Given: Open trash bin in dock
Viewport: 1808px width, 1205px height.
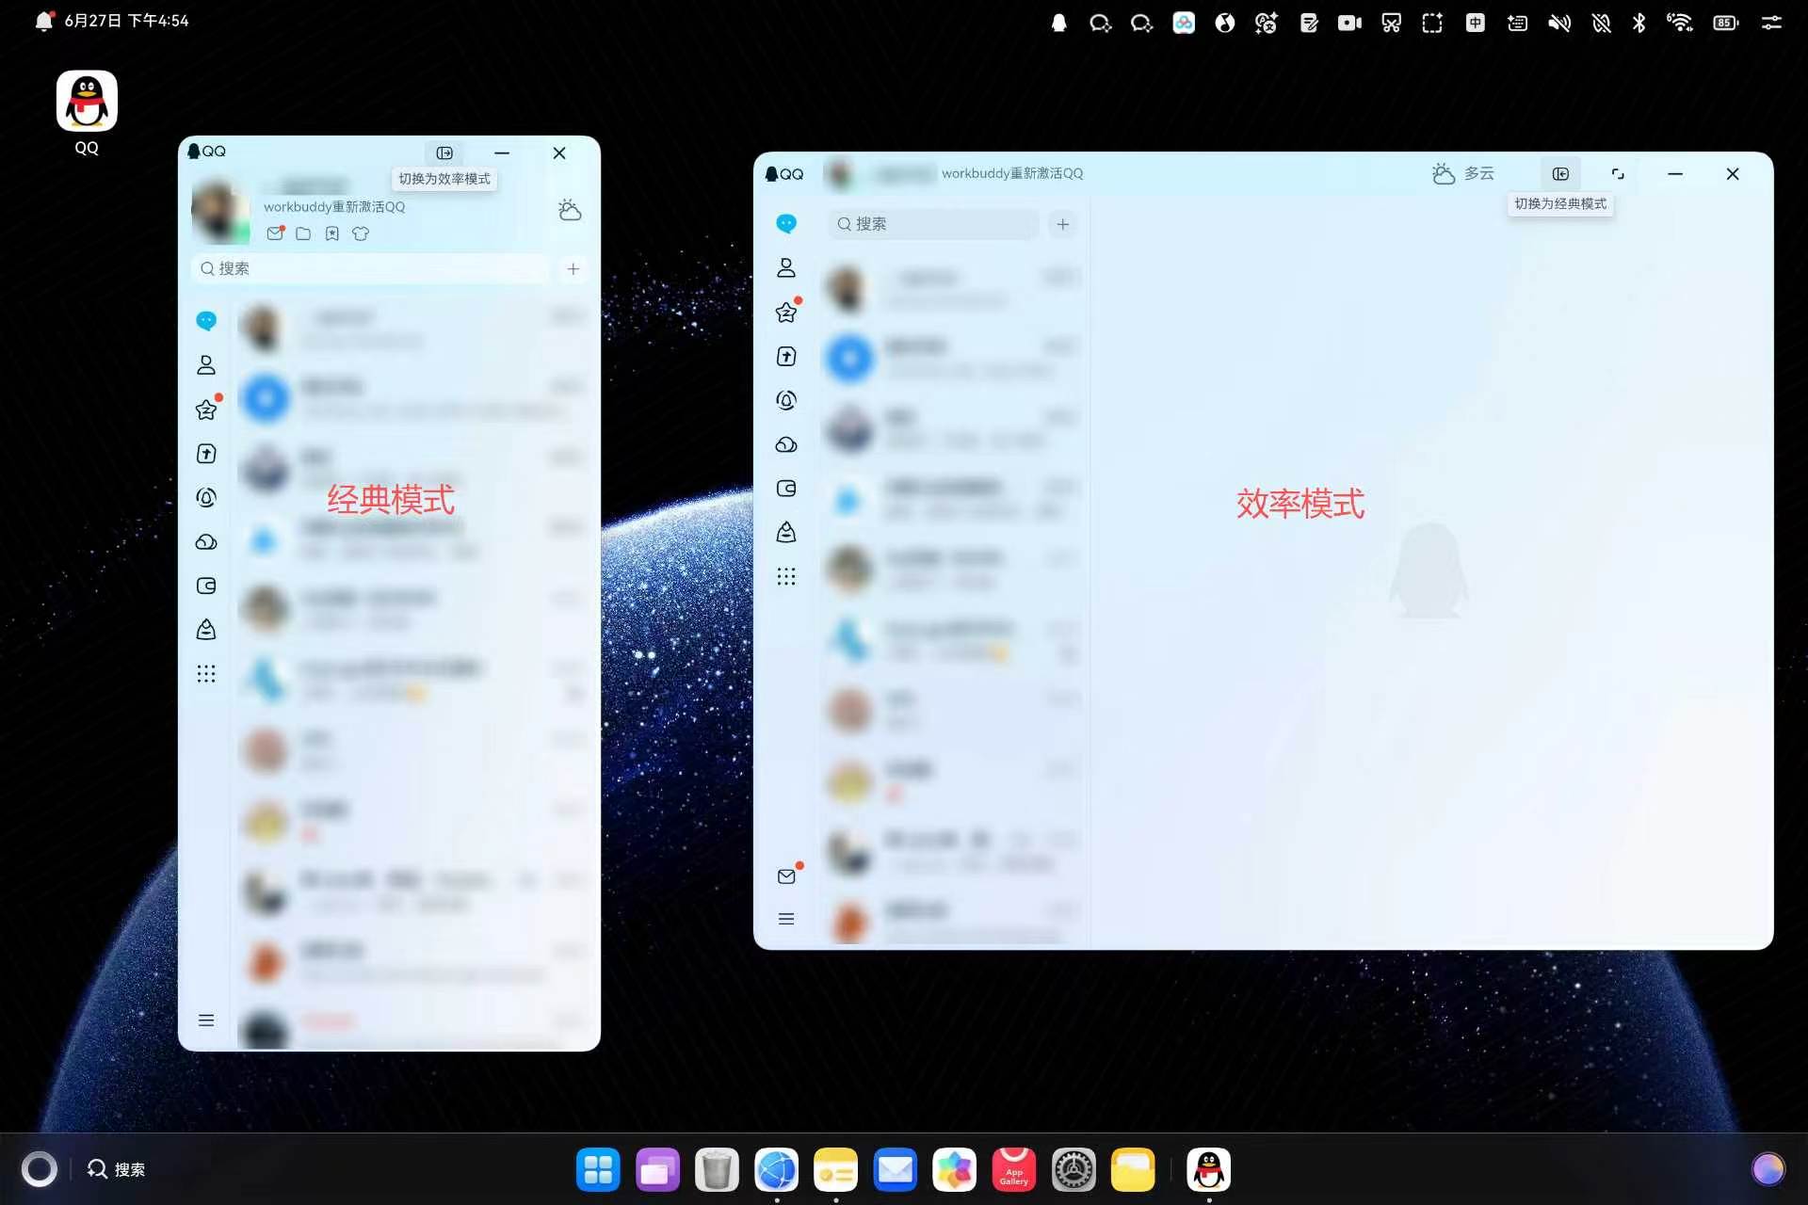Looking at the screenshot, I should [x=717, y=1170].
